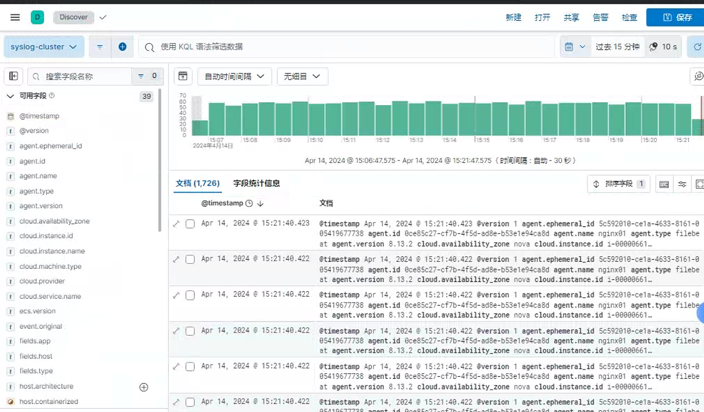
Task: Open the 检查 inspector
Action: point(629,17)
